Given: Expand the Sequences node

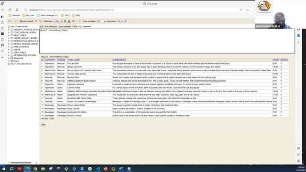Looking at the screenshot, I should click(9, 58).
